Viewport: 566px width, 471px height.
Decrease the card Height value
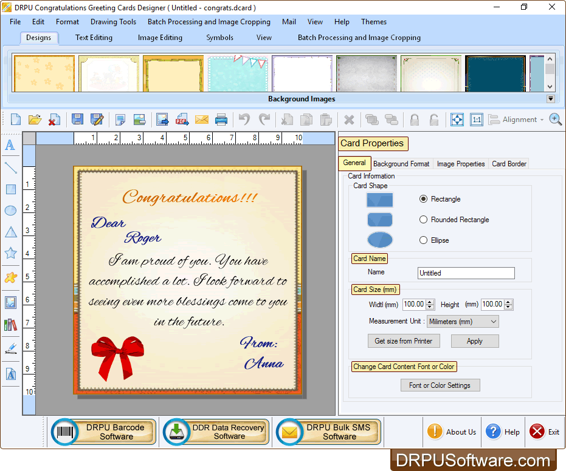(x=508, y=307)
